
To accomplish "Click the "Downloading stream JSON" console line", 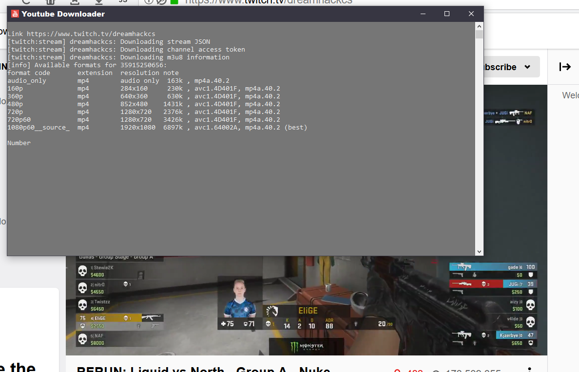I will [109, 42].
